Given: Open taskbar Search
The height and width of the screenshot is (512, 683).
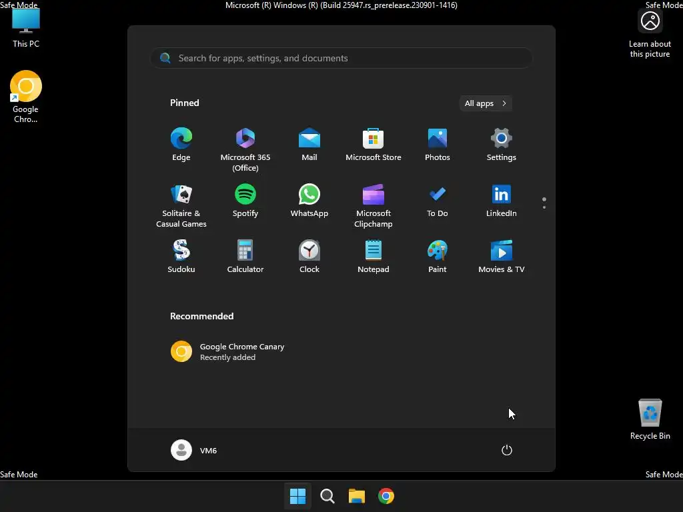Looking at the screenshot, I should (327, 496).
